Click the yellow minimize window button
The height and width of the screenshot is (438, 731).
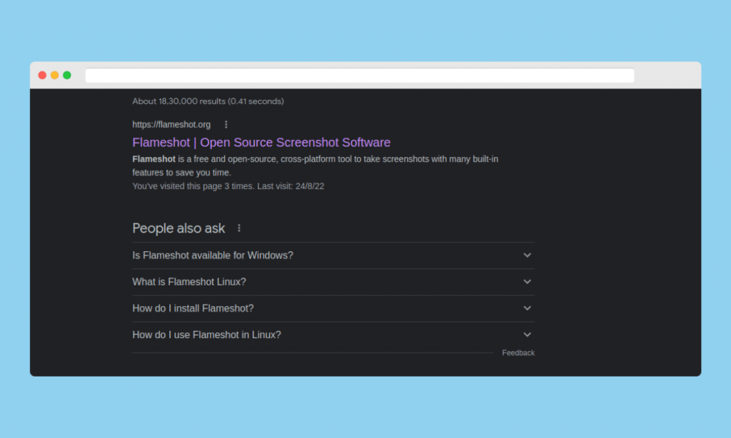click(x=54, y=75)
